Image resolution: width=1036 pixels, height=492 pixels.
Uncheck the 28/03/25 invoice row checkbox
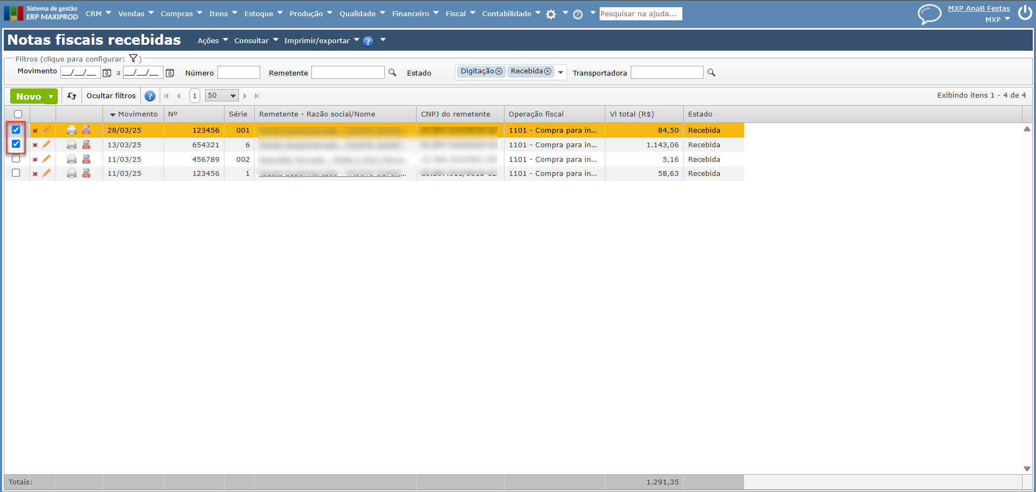click(x=16, y=129)
